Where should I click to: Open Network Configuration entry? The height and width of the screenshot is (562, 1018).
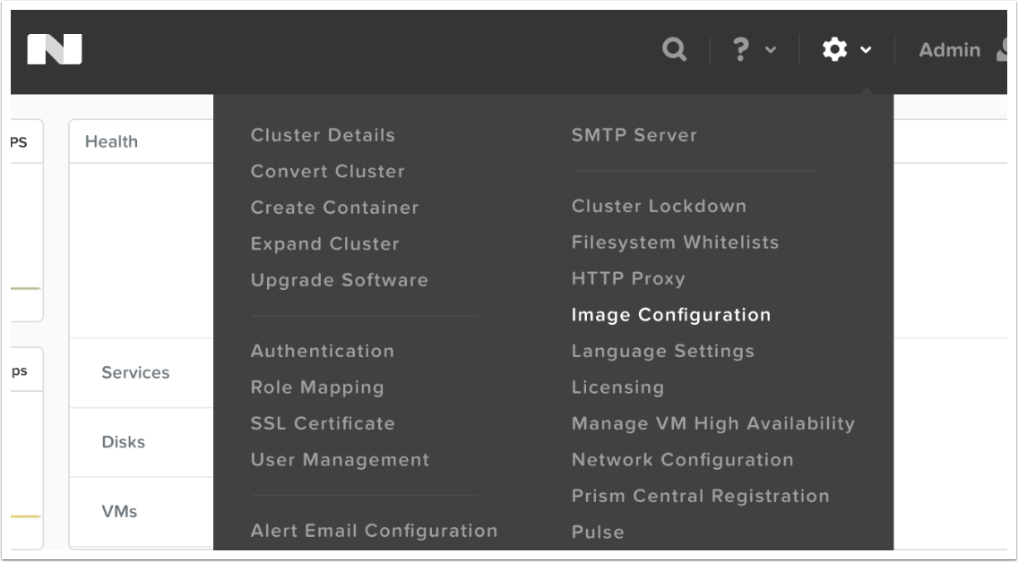pyautogui.click(x=682, y=460)
